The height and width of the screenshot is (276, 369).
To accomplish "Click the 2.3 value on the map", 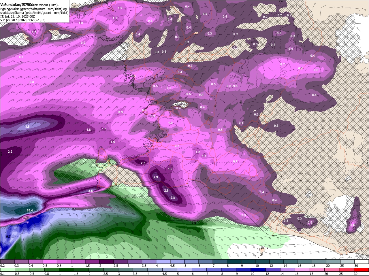I will 143,163.
